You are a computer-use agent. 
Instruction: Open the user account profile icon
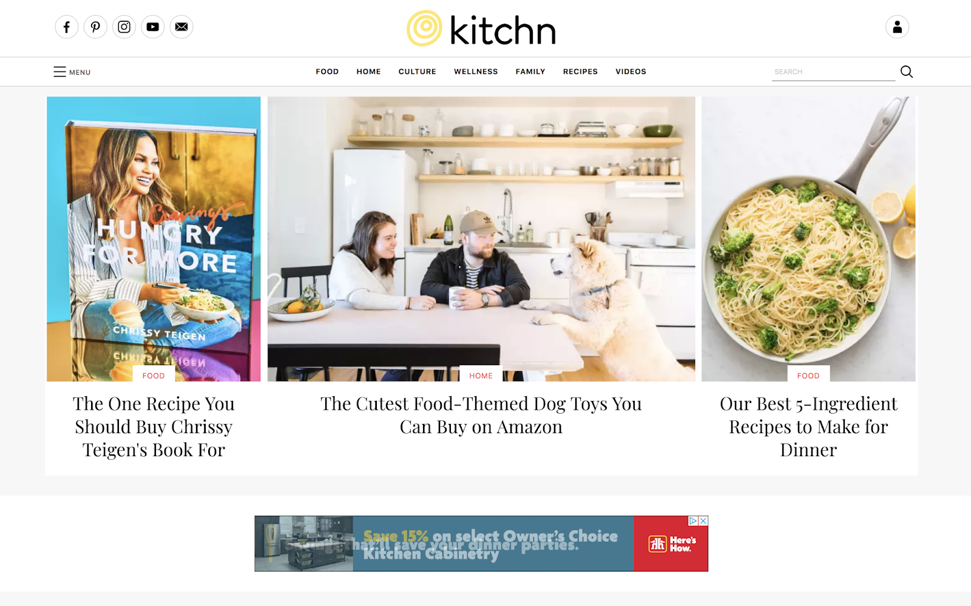click(x=897, y=27)
